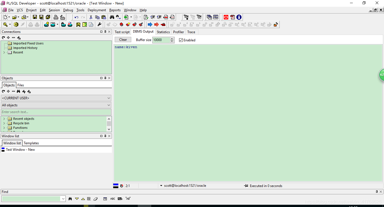Click the blue information circle icon
Viewport: 384px width, 207px height.
[239, 17]
